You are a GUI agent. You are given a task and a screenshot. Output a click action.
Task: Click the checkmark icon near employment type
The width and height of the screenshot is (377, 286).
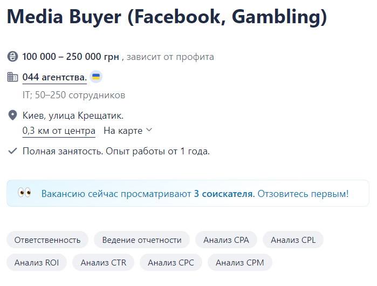[x=12, y=151]
